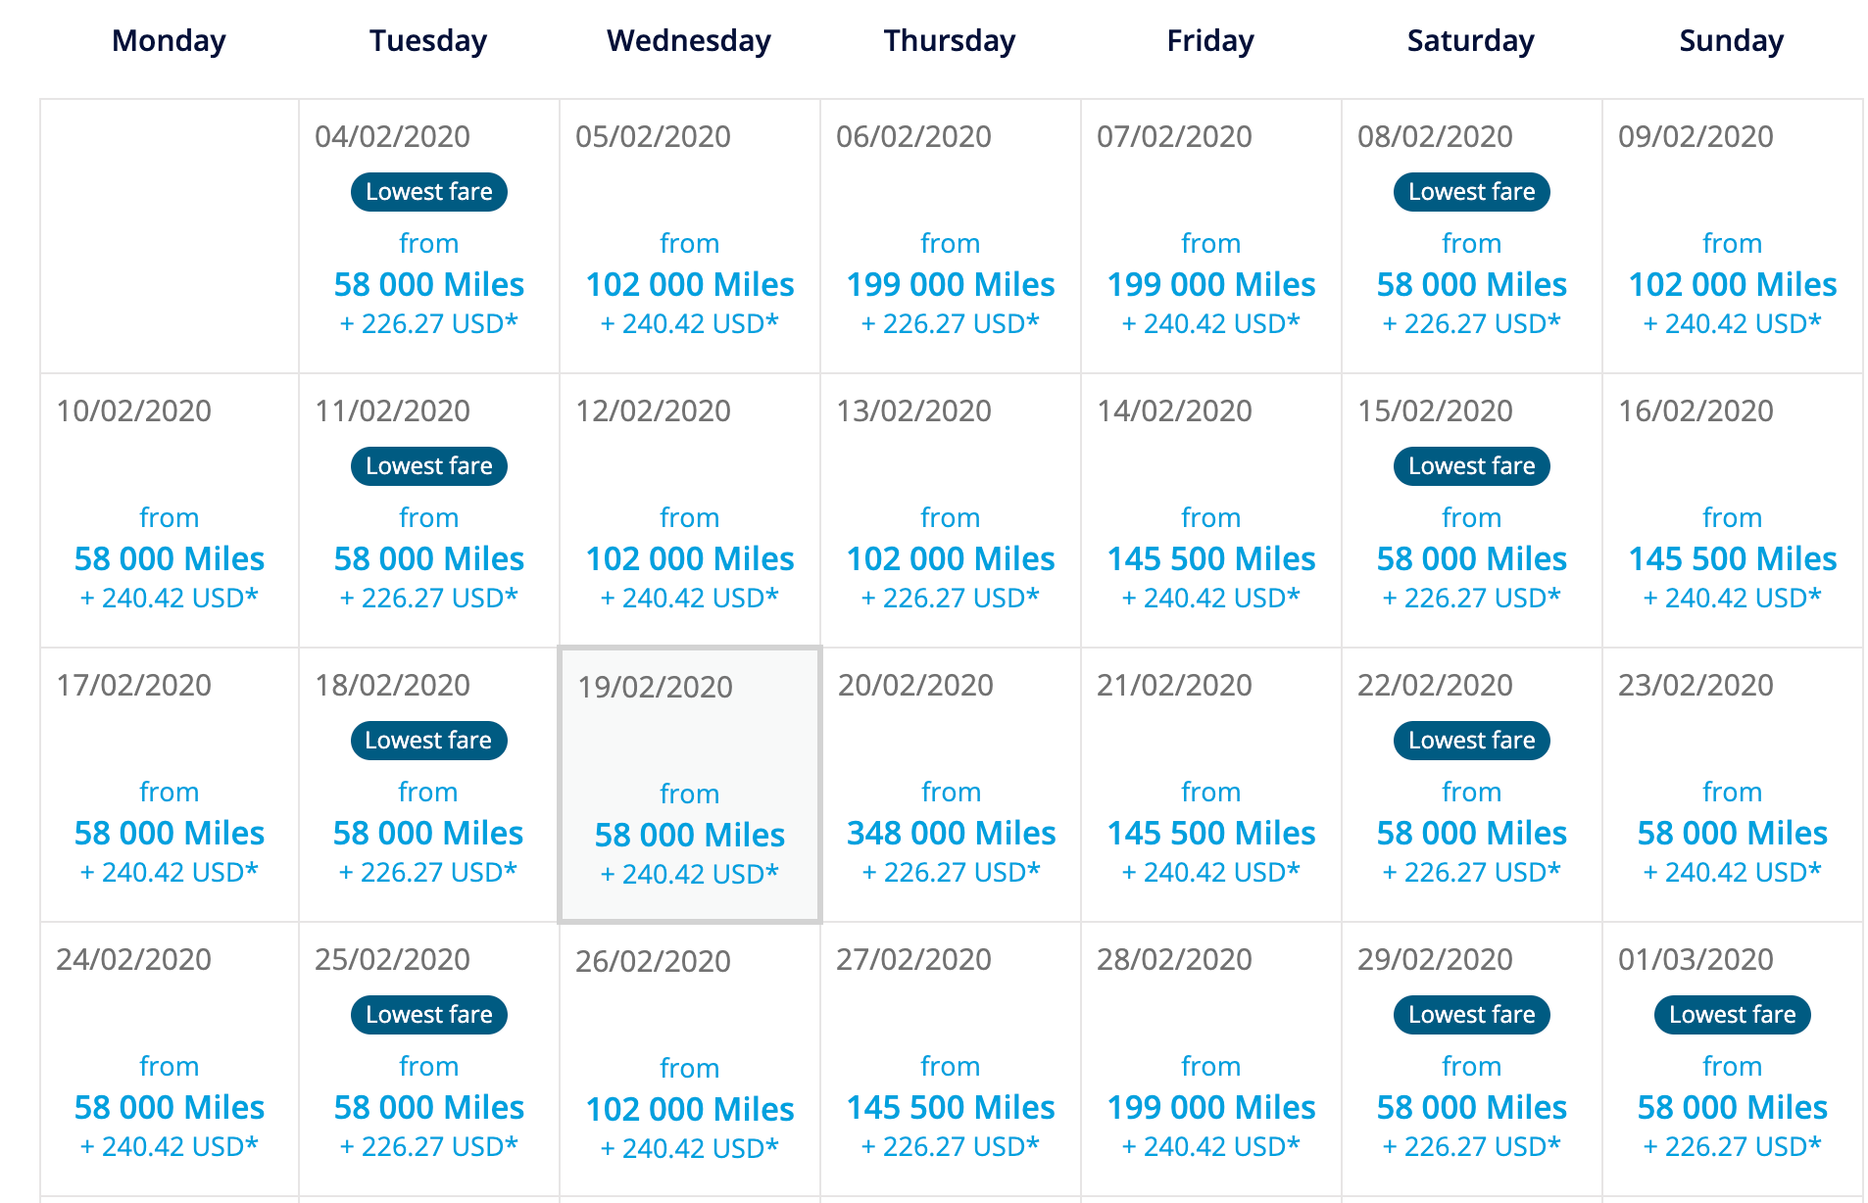Select the 29/02/2020 Saturday lowest fare
This screenshot has width=1868, height=1203.
(x=1472, y=1059)
